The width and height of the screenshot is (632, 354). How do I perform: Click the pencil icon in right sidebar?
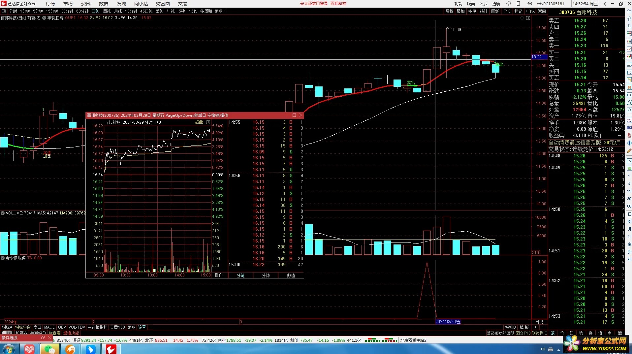click(x=629, y=150)
